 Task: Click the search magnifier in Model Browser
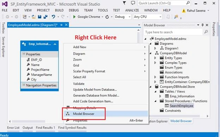[206, 32]
